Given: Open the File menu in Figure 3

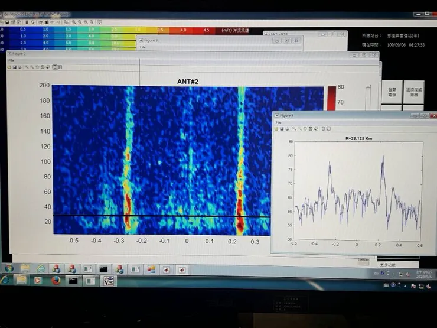Looking at the screenshot, I should tap(143, 47).
